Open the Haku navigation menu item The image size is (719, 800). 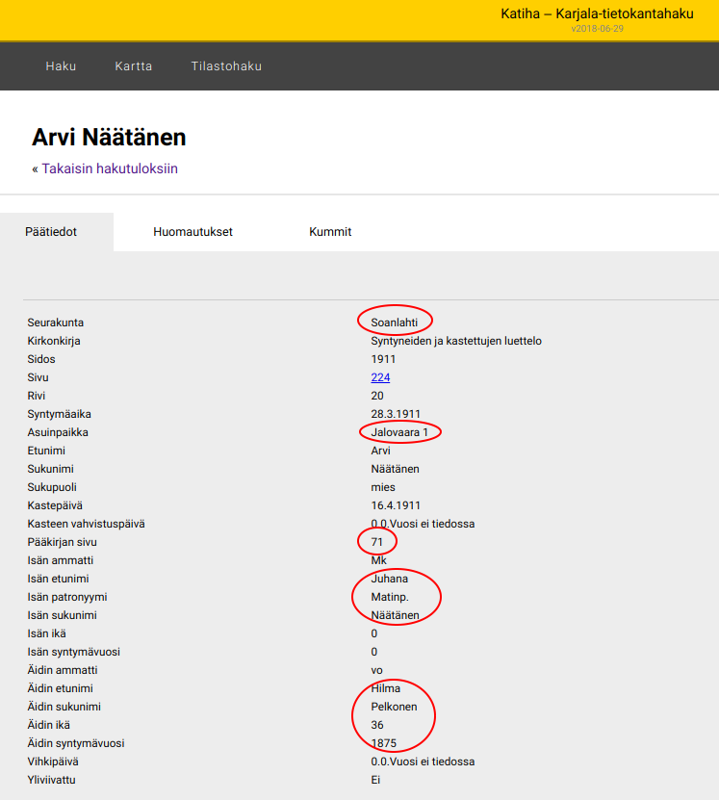tap(61, 66)
